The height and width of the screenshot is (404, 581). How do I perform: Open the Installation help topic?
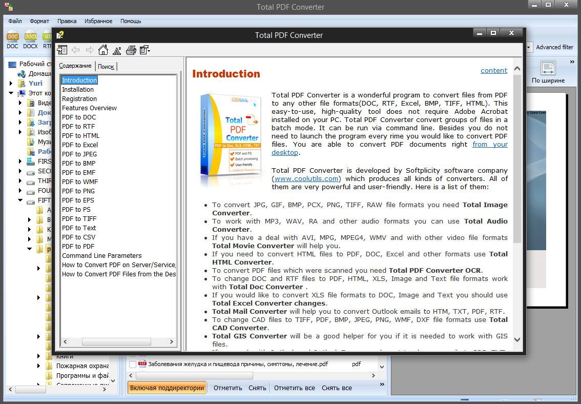coord(78,89)
